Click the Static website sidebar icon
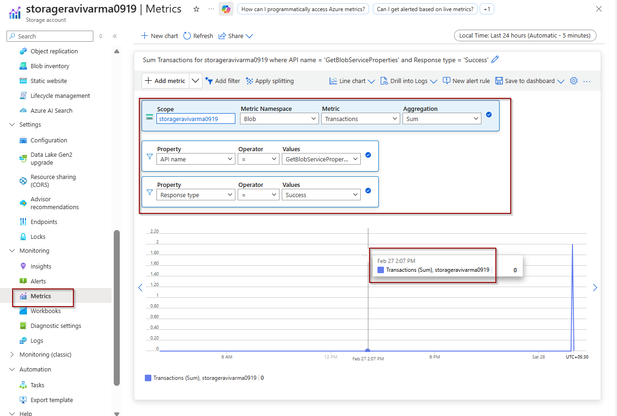Image resolution: width=617 pixels, height=416 pixels. 23,81
